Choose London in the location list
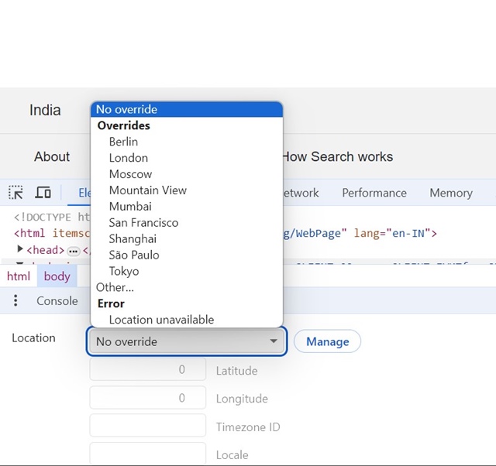Screen dimensions: 496x466 pos(128,158)
